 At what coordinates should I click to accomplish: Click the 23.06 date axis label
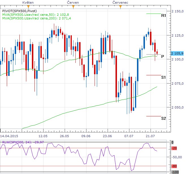[107, 136]
